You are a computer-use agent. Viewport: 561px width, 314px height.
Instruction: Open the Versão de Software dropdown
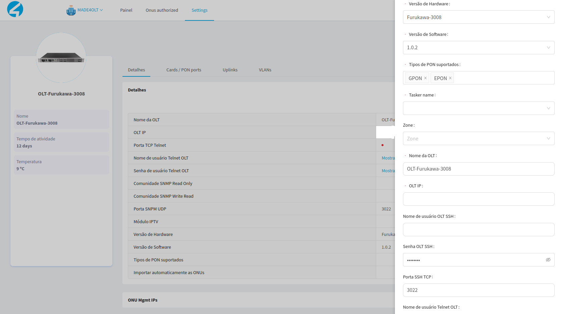point(478,48)
